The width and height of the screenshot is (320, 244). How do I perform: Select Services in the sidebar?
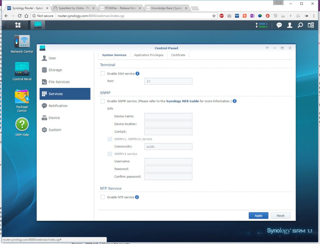(65, 94)
